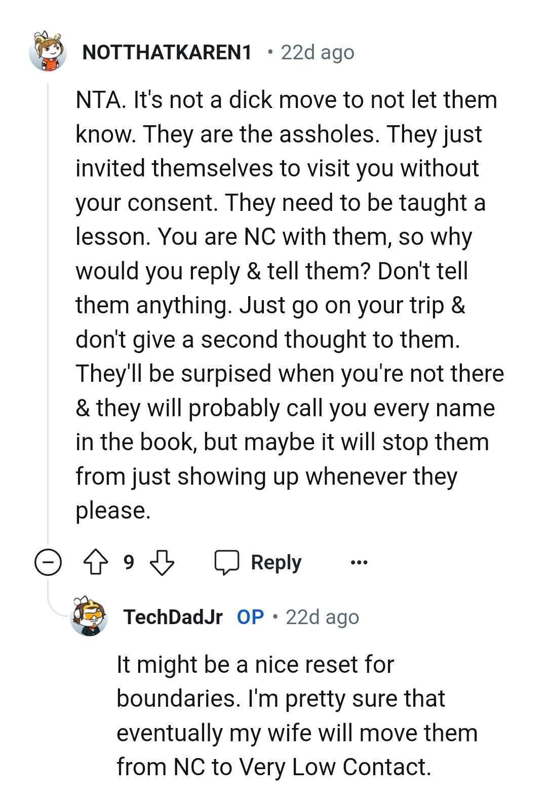Click the vote count number 9
Viewport: 547px width, 796px height.
coord(129,562)
